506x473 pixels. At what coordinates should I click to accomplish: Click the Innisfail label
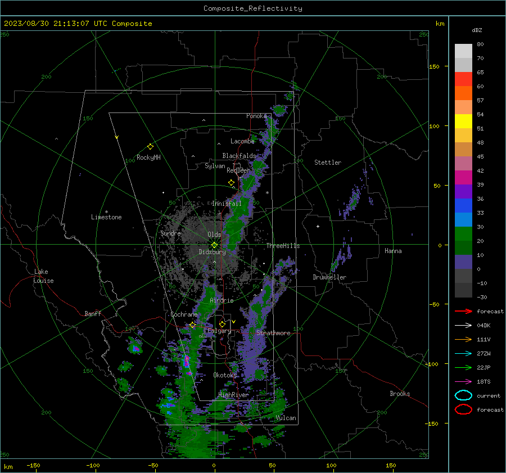pos(227,204)
